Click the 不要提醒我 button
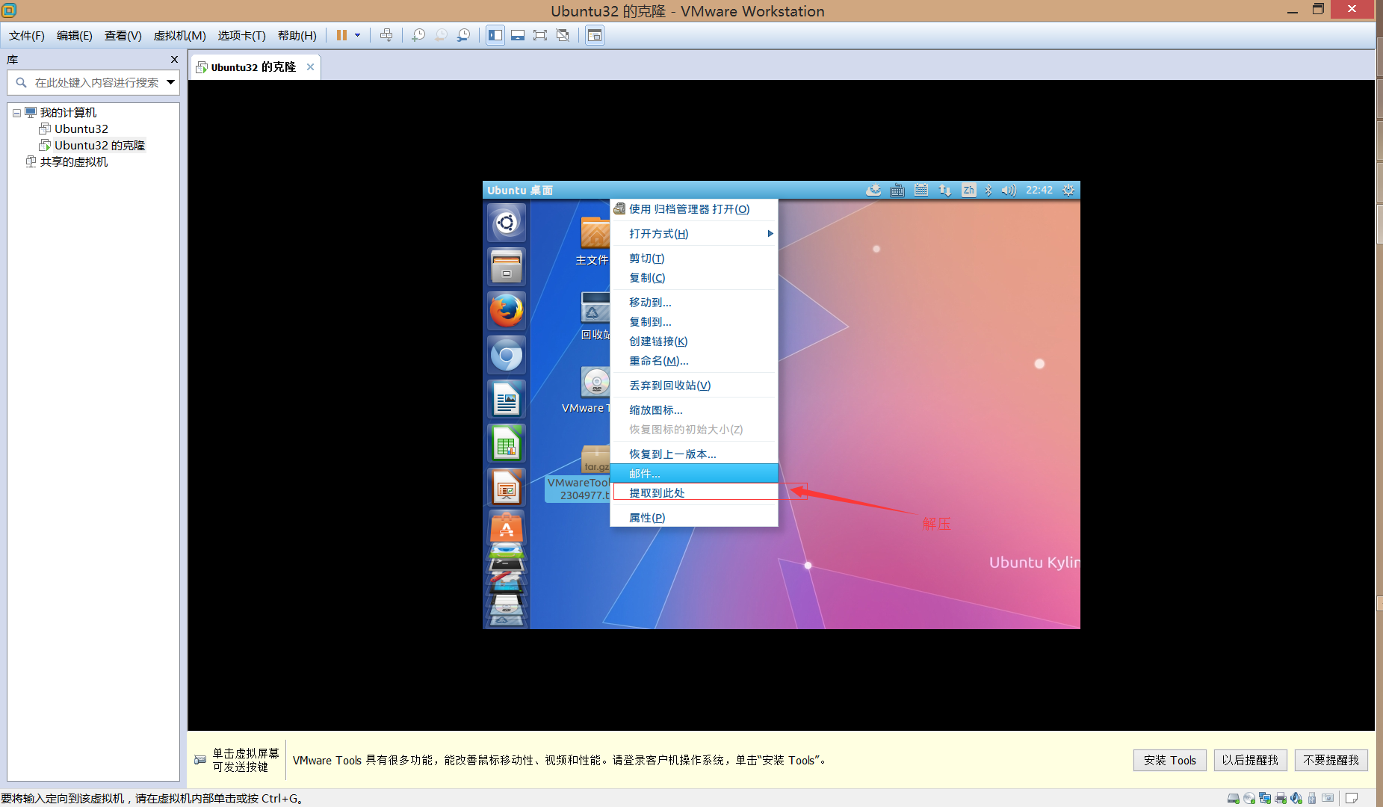 click(x=1331, y=760)
